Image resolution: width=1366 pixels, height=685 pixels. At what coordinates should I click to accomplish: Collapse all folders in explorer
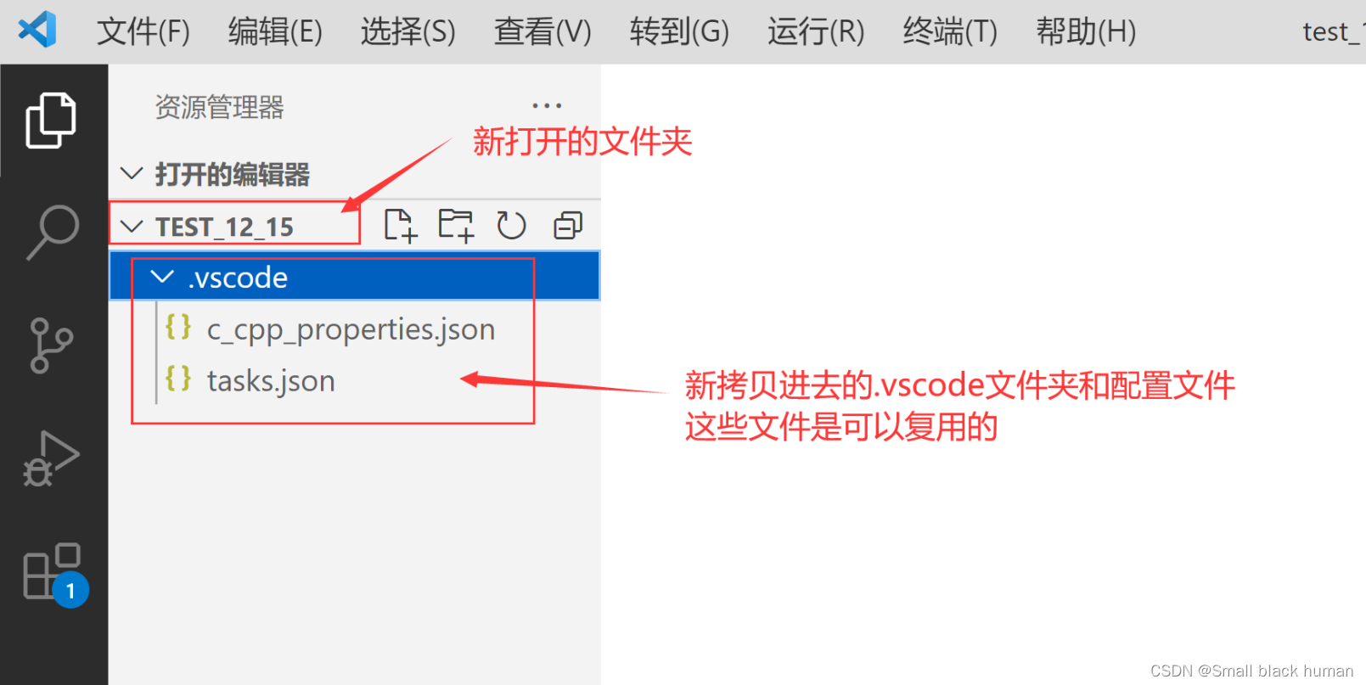point(568,226)
